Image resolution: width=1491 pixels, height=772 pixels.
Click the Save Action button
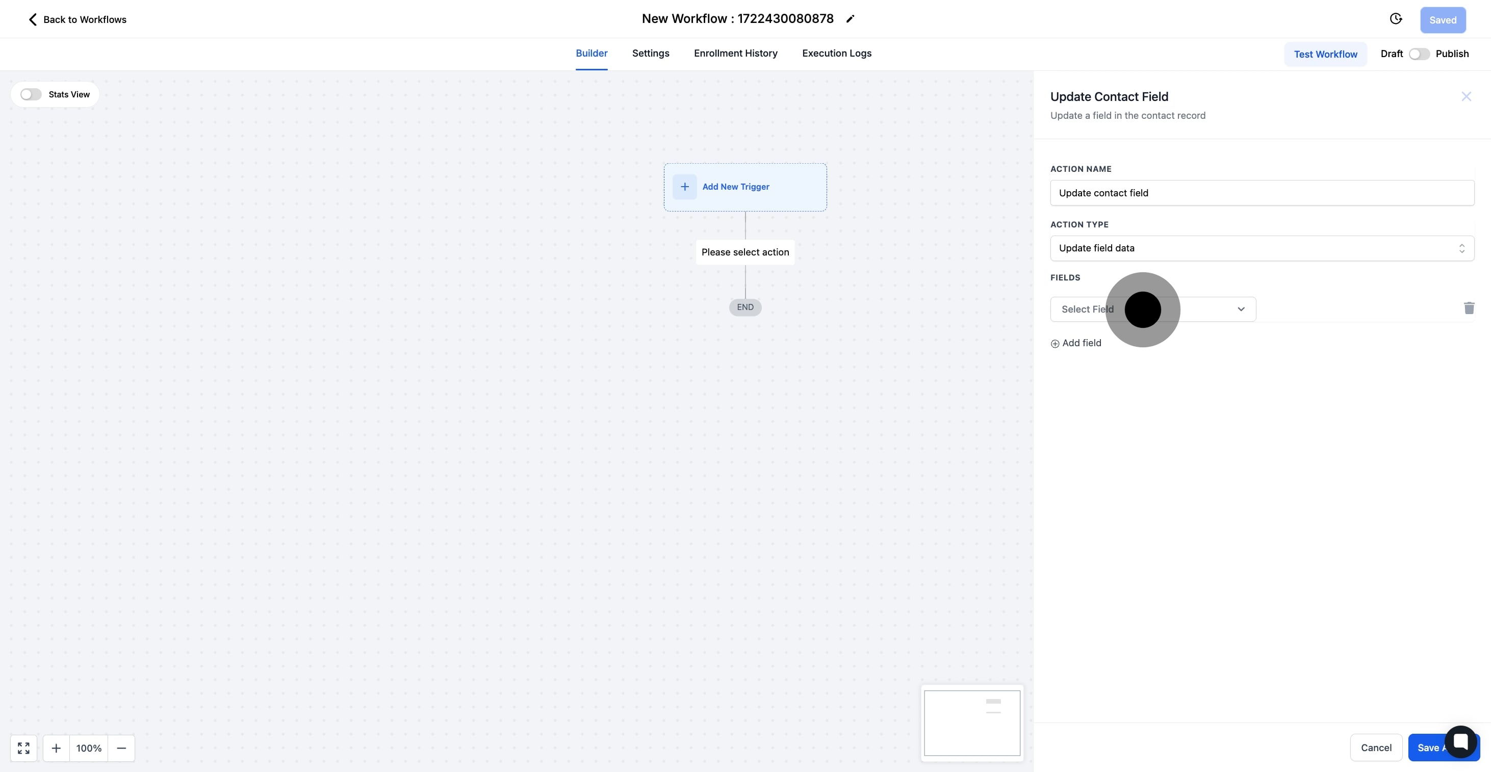pyautogui.click(x=1444, y=747)
